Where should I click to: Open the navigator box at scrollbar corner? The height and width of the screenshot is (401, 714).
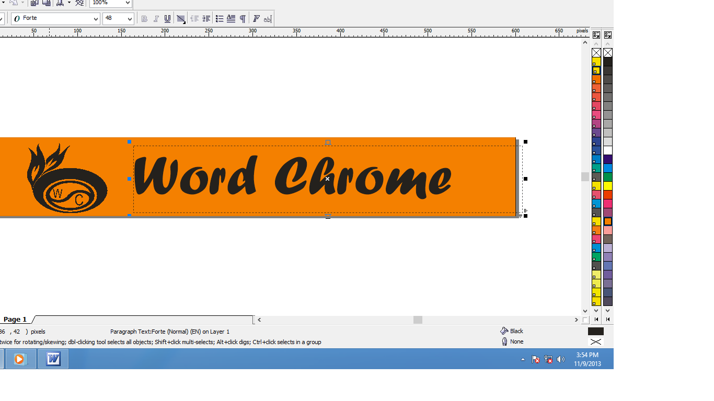click(x=585, y=320)
